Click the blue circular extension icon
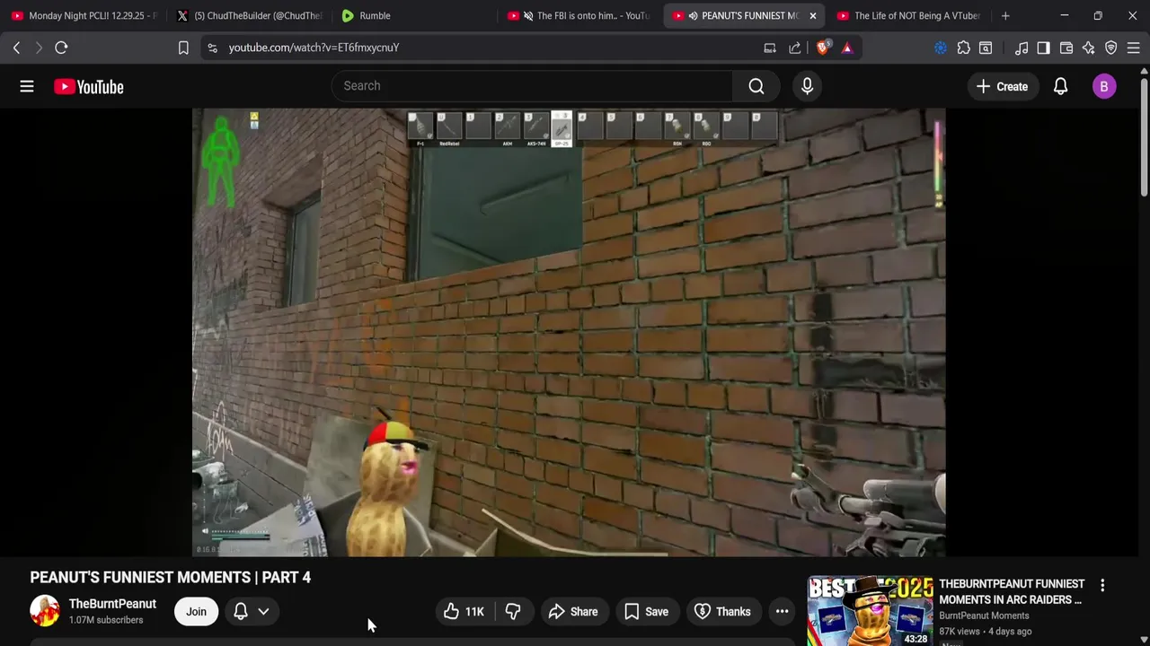 [x=941, y=48]
